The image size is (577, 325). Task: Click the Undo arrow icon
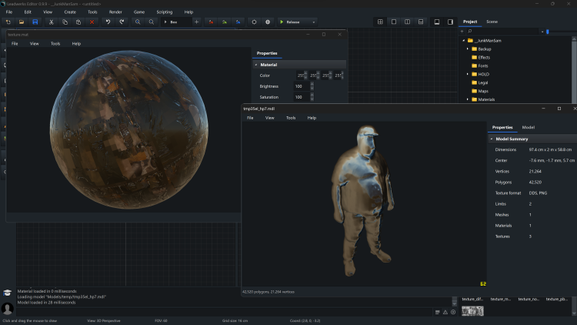pos(108,22)
